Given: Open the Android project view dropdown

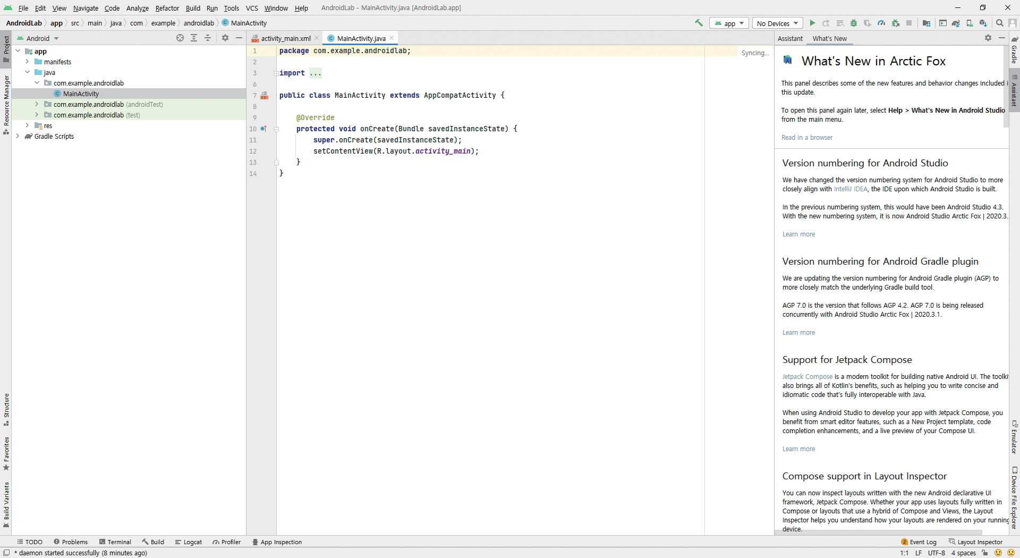Looking at the screenshot, I should pyautogui.click(x=38, y=38).
